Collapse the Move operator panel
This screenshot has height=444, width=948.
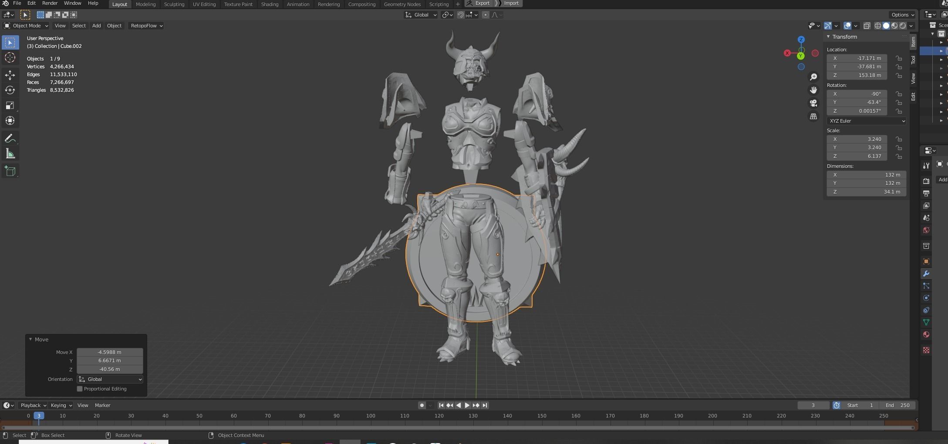(30, 339)
